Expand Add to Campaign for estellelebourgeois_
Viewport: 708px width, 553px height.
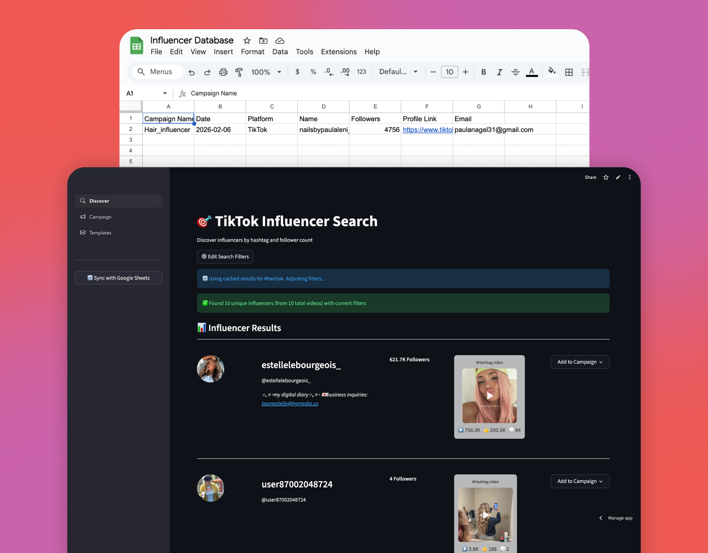point(580,362)
